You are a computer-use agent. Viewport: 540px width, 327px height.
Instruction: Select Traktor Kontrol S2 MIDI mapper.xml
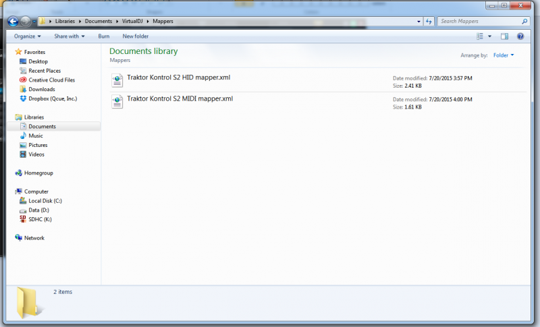(180, 98)
